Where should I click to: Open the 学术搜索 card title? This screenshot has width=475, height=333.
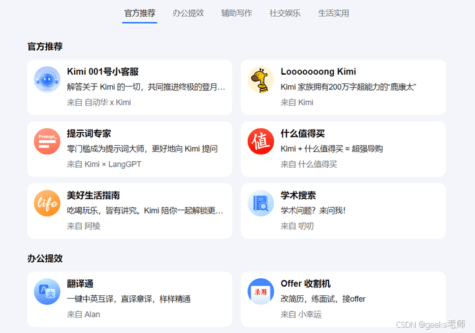298,196
